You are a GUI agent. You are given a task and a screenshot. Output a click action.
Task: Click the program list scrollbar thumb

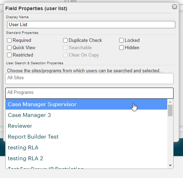pyautogui.click(x=170, y=110)
